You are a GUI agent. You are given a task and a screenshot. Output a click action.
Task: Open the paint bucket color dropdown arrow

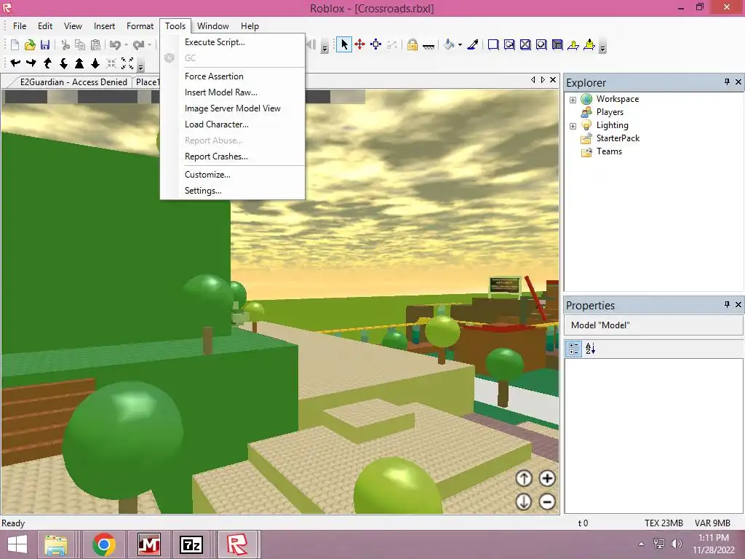(460, 45)
